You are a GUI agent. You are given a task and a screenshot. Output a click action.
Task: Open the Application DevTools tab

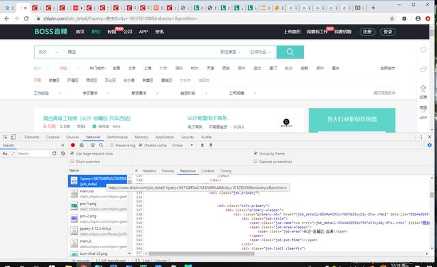pos(165,137)
